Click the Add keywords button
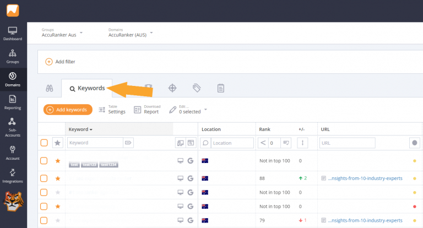 (68, 110)
